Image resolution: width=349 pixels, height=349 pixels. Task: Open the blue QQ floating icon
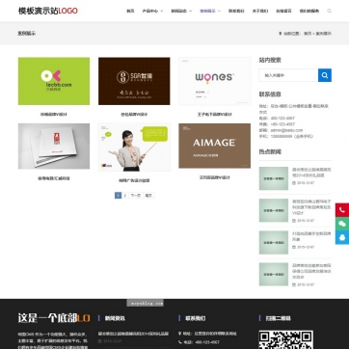coord(342,237)
